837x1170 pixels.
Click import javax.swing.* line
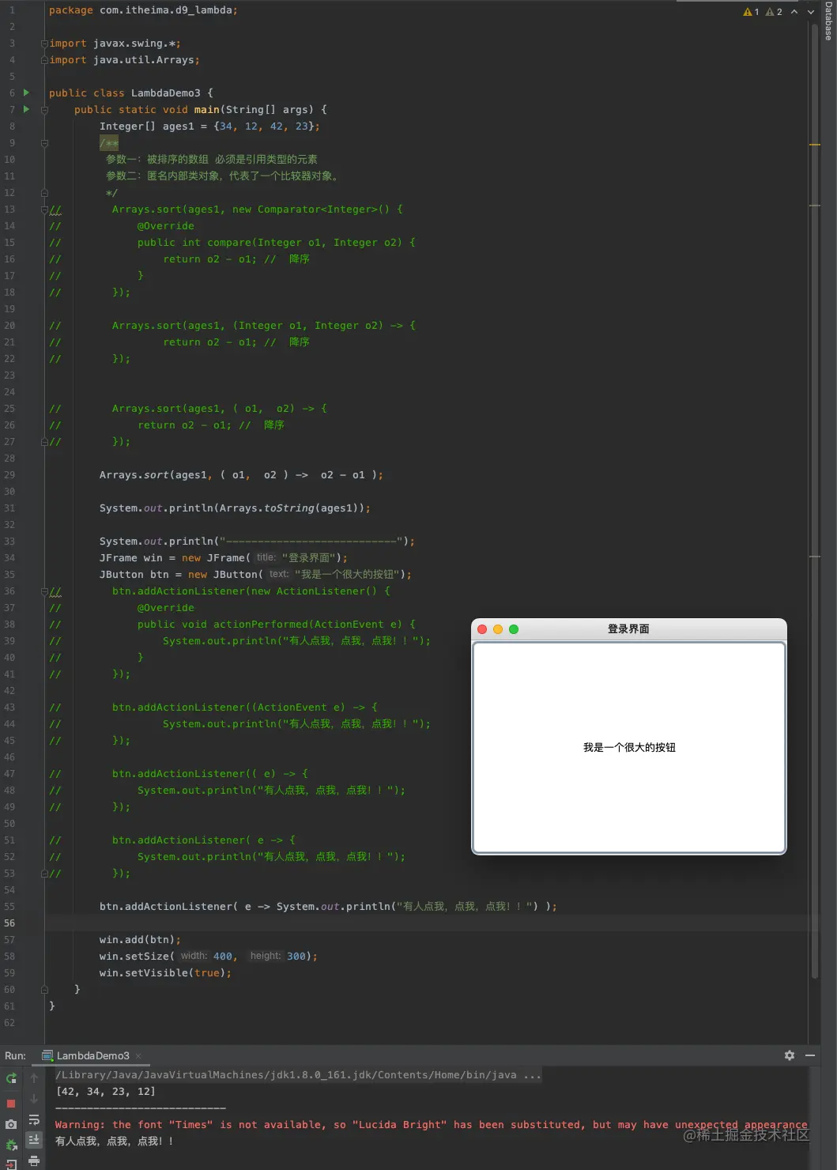(115, 43)
